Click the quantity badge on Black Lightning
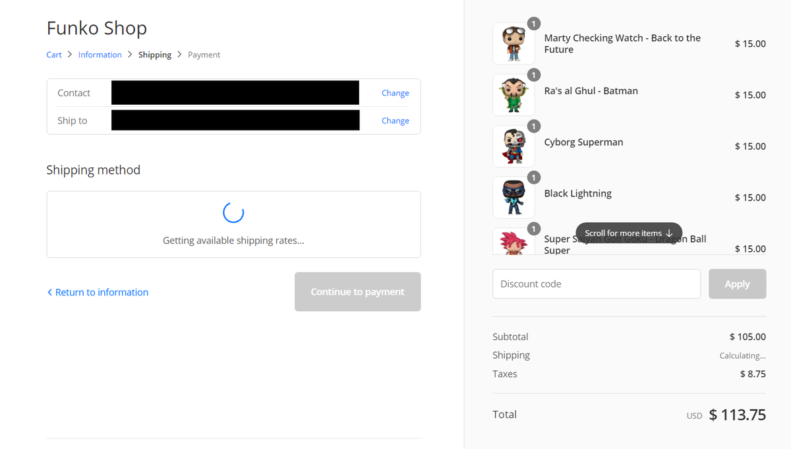This screenshot has width=791, height=449. point(534,177)
